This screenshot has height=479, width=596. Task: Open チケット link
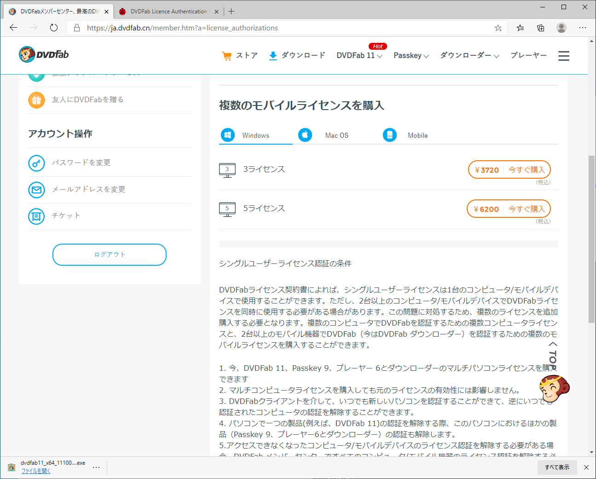(x=66, y=216)
